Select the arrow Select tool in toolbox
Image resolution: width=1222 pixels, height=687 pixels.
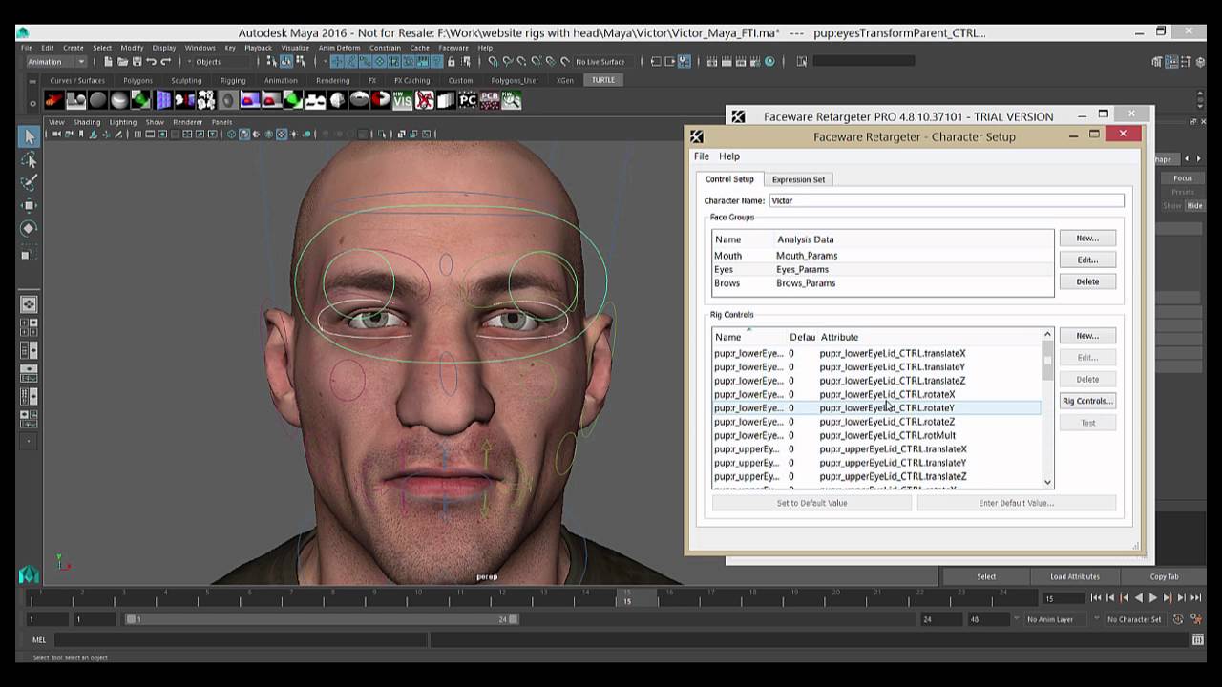[29, 136]
